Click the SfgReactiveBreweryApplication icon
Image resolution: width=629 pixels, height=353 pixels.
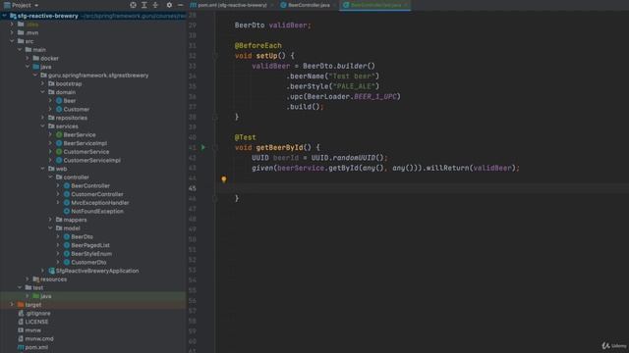tap(51, 271)
